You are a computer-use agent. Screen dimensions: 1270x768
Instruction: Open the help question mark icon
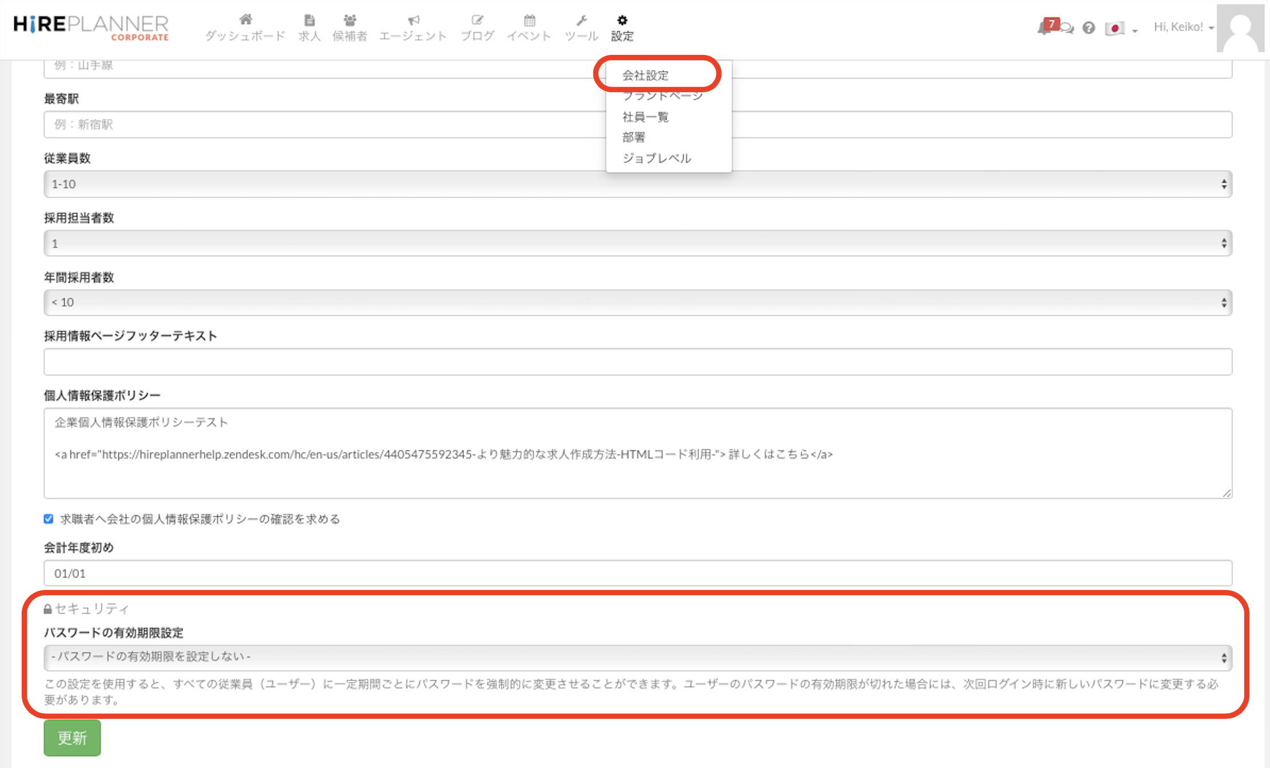click(x=1089, y=27)
